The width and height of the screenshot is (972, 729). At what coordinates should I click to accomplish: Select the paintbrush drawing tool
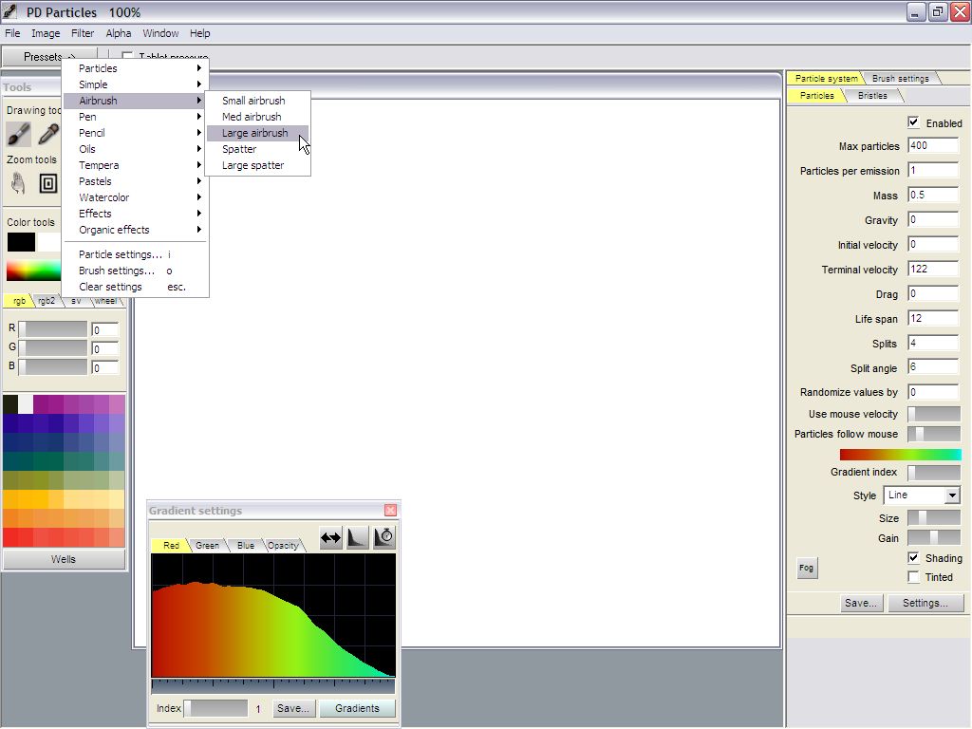(x=19, y=134)
